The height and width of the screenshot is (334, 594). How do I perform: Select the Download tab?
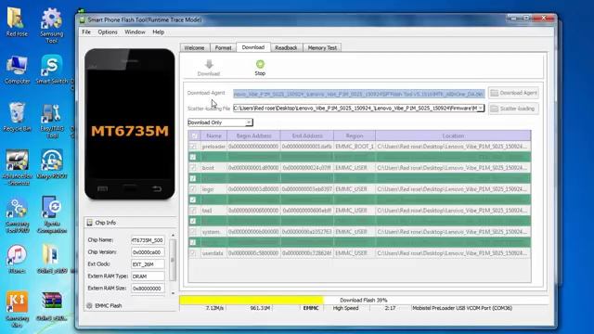(253, 47)
